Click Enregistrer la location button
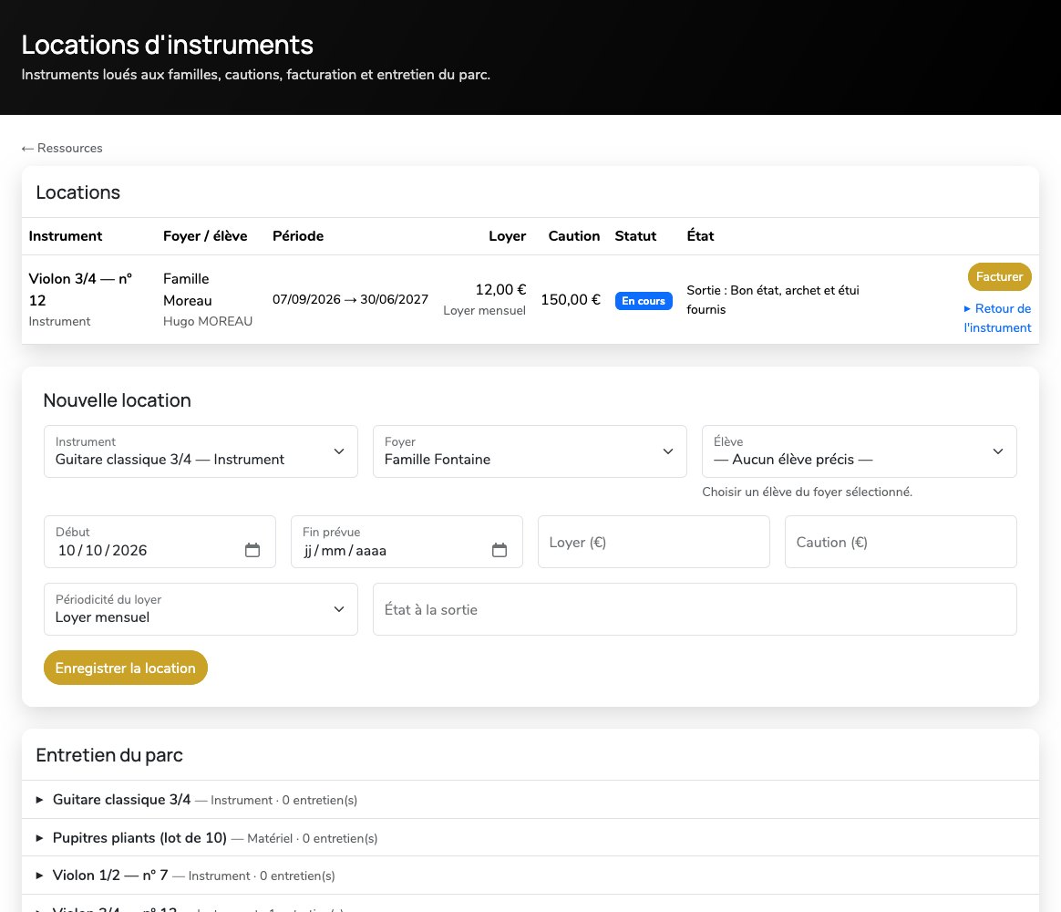The image size is (1061, 912). 126,668
